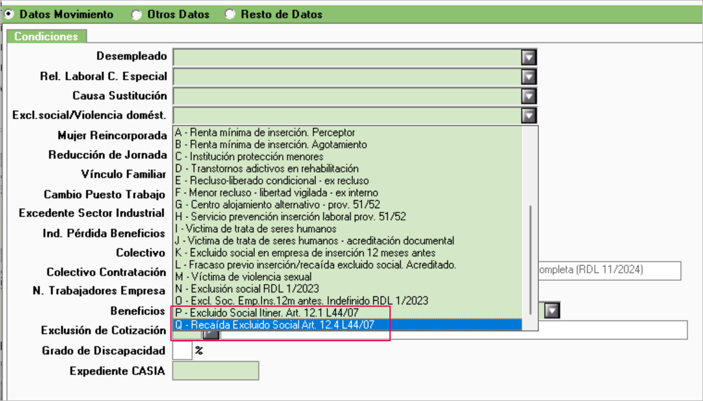This screenshot has height=401, width=703.
Task: Click the Grado de Discapacidad percentage field
Action: (x=182, y=350)
